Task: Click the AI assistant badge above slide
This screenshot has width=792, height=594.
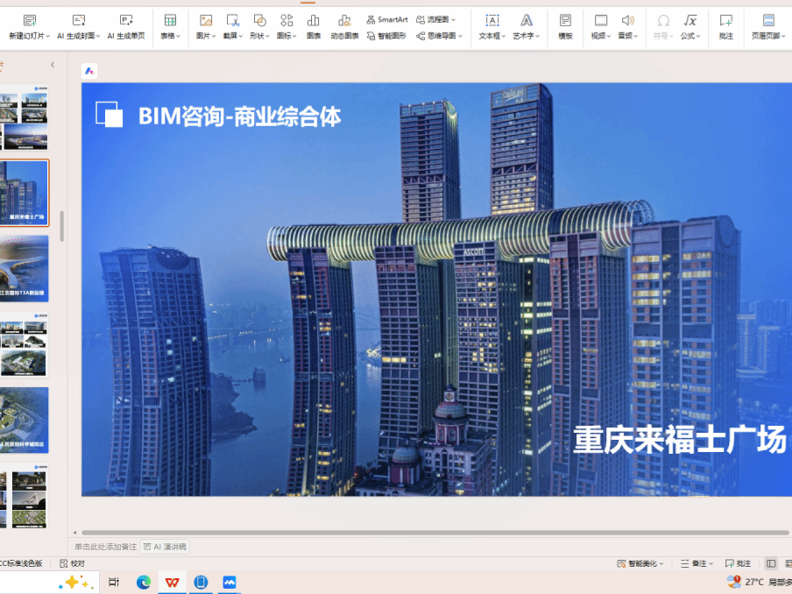Action: [x=89, y=71]
